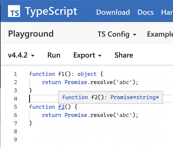Click the Playground heading
Screen dimensions: 173x148
pos(31,34)
